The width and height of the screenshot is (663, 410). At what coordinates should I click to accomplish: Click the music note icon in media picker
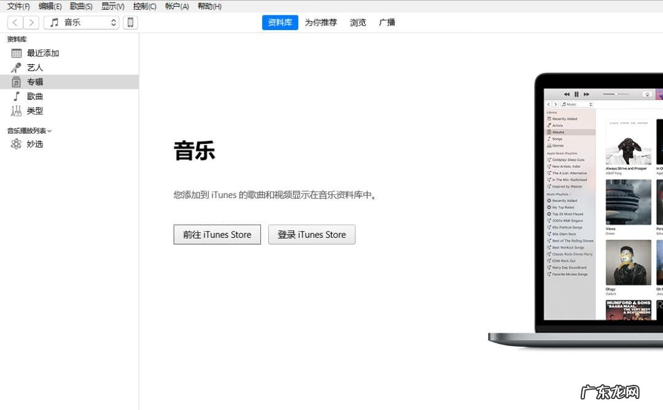point(54,23)
